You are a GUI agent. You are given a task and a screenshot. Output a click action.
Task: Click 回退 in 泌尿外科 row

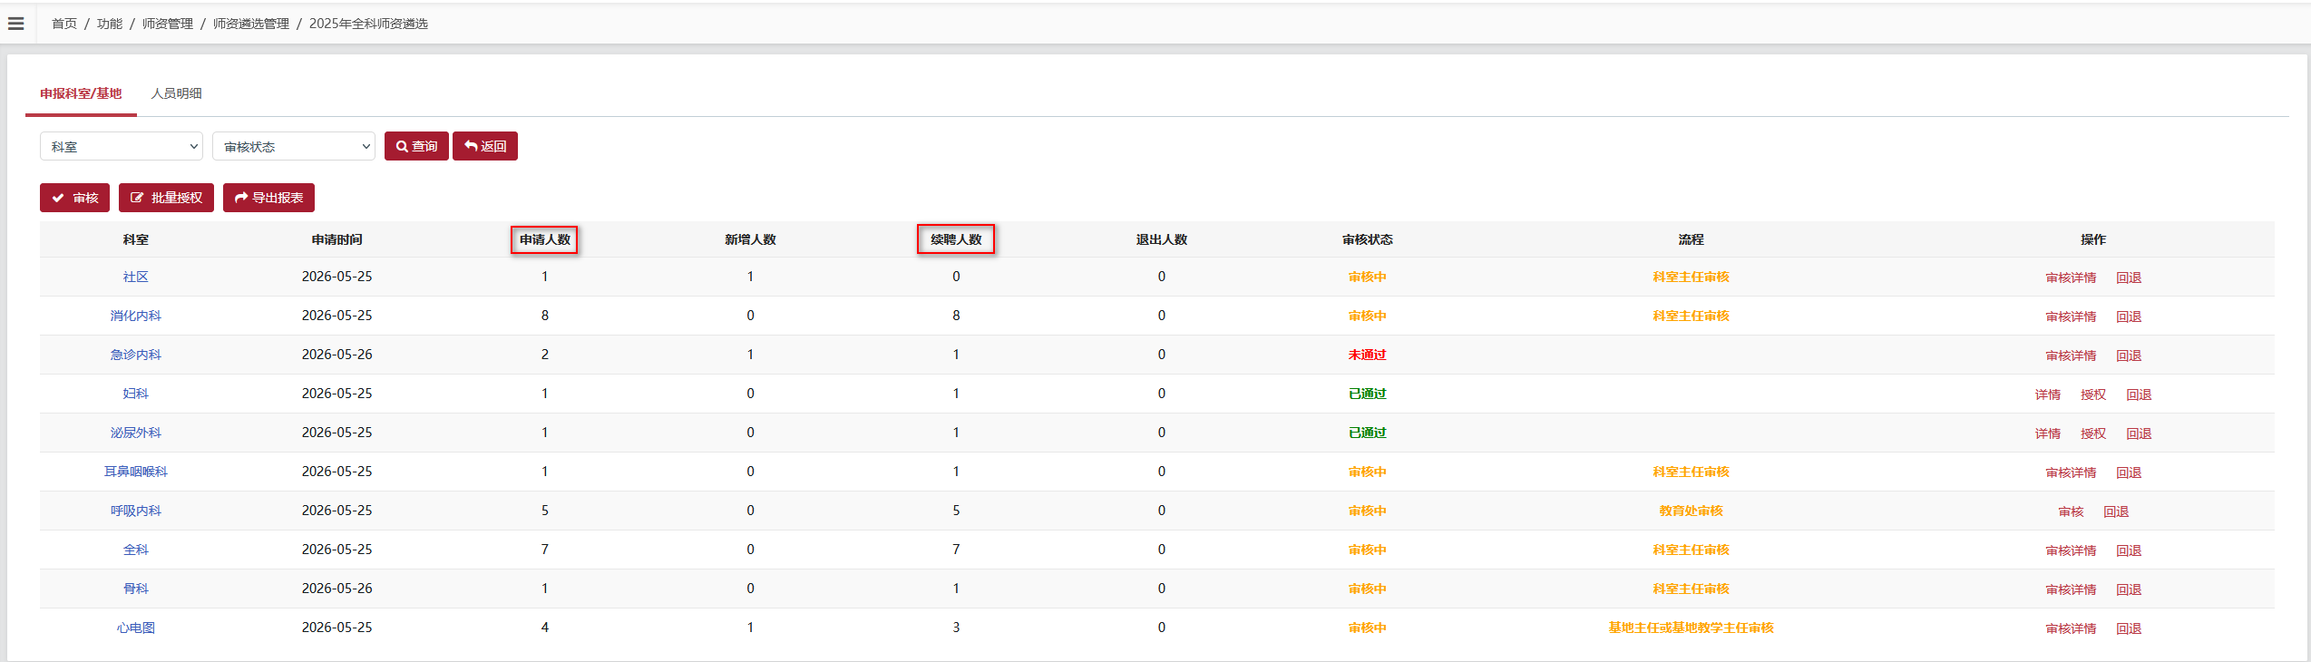[2139, 433]
